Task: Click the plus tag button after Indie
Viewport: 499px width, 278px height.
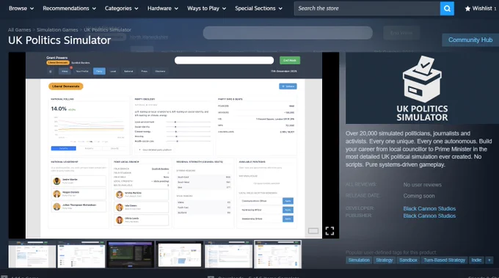Action: (x=489, y=260)
